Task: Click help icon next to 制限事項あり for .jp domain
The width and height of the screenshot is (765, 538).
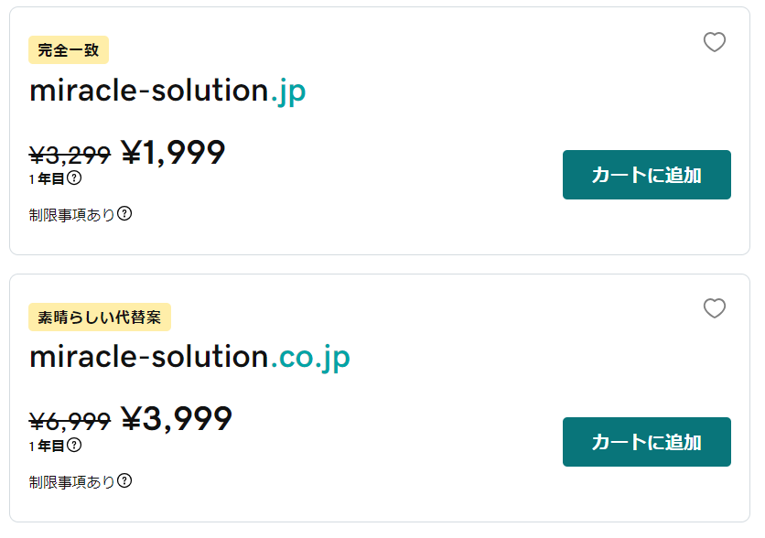Action: (124, 213)
